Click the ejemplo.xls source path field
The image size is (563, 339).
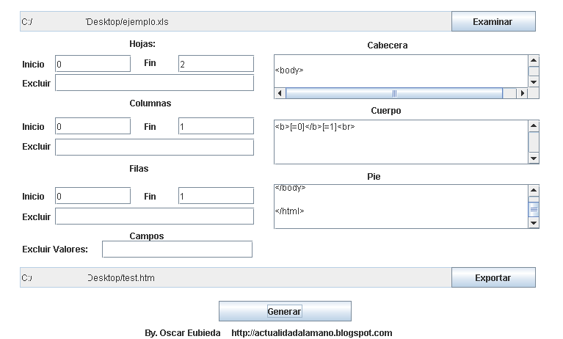[236, 21]
